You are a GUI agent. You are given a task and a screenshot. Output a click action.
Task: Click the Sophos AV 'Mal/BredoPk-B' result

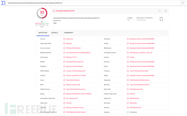[x=134, y=98]
